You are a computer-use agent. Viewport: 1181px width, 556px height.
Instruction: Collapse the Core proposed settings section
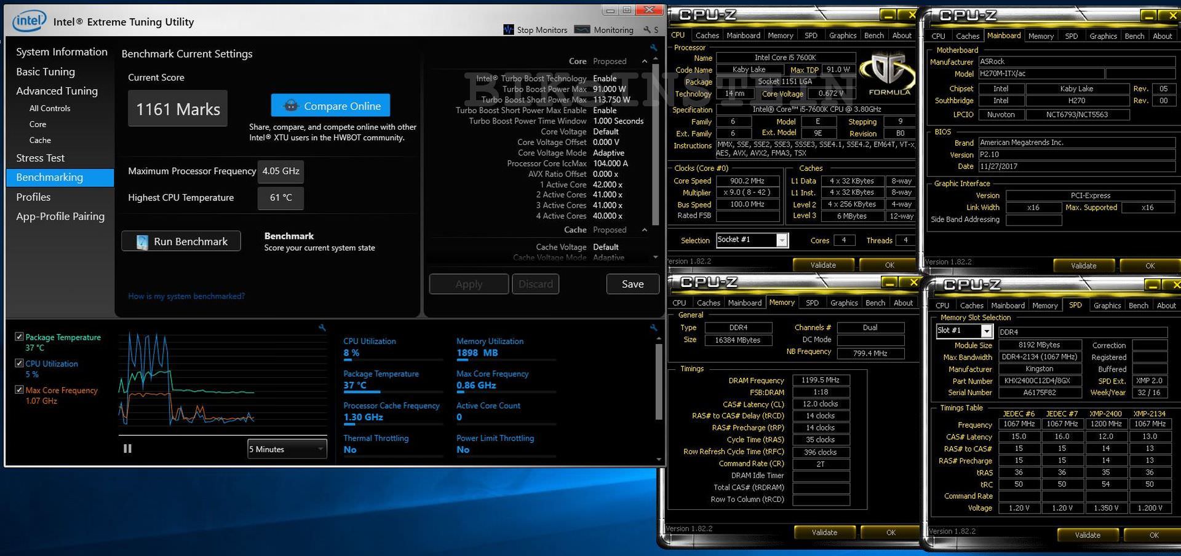tap(644, 61)
